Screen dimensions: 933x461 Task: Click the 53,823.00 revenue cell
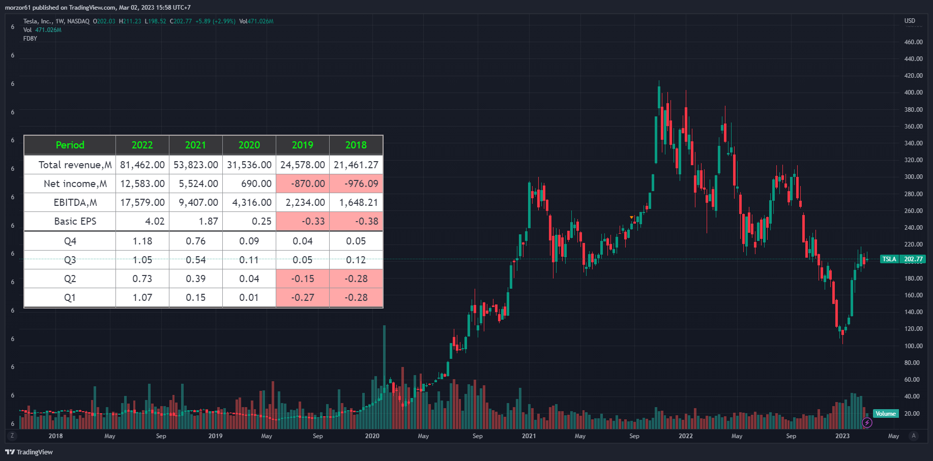click(x=196, y=165)
